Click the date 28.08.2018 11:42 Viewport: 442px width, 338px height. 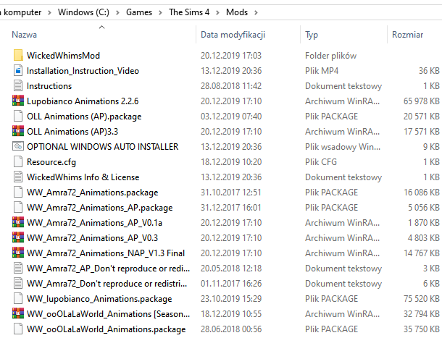click(x=231, y=86)
